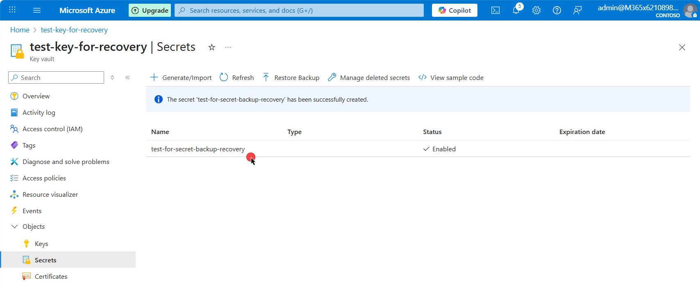Collapse the Objects group chevron
The height and width of the screenshot is (287, 700).
click(x=14, y=226)
